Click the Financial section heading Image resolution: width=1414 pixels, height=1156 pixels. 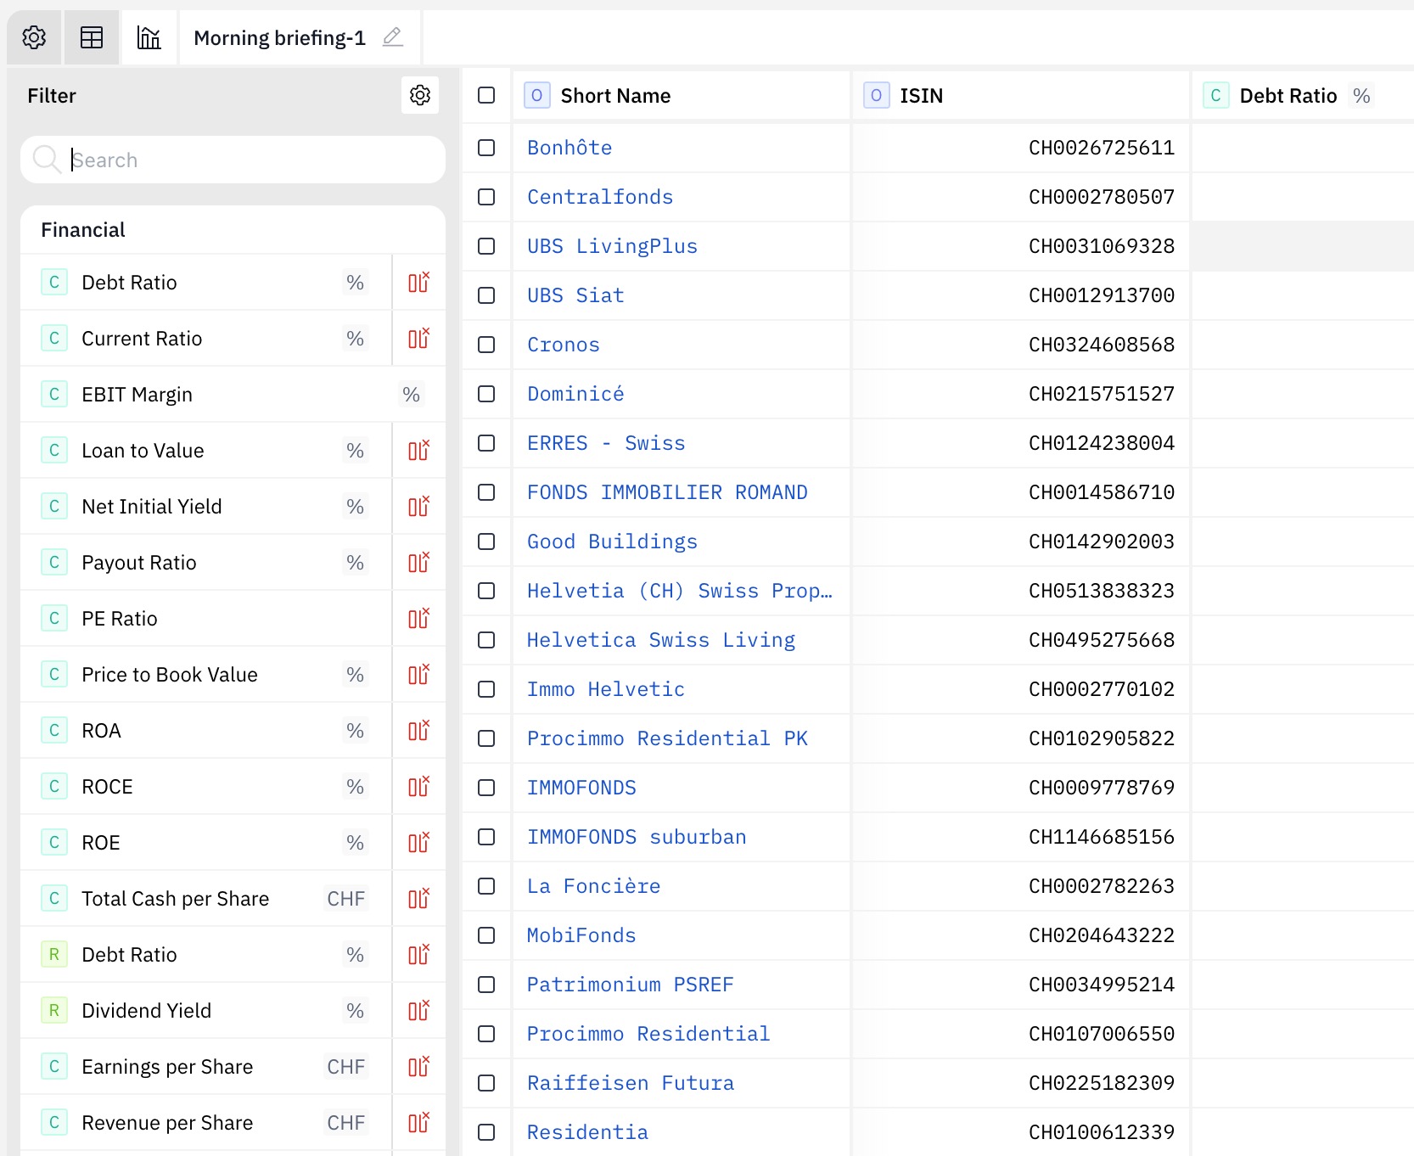(x=83, y=230)
